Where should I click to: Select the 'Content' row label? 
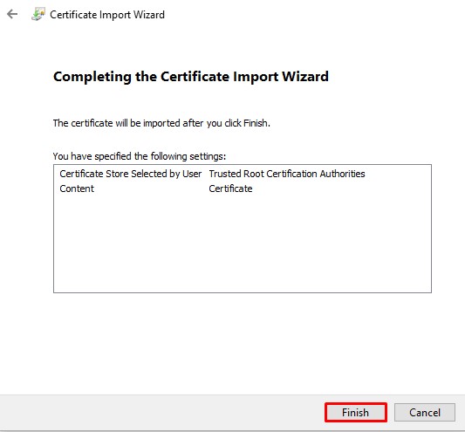point(77,189)
